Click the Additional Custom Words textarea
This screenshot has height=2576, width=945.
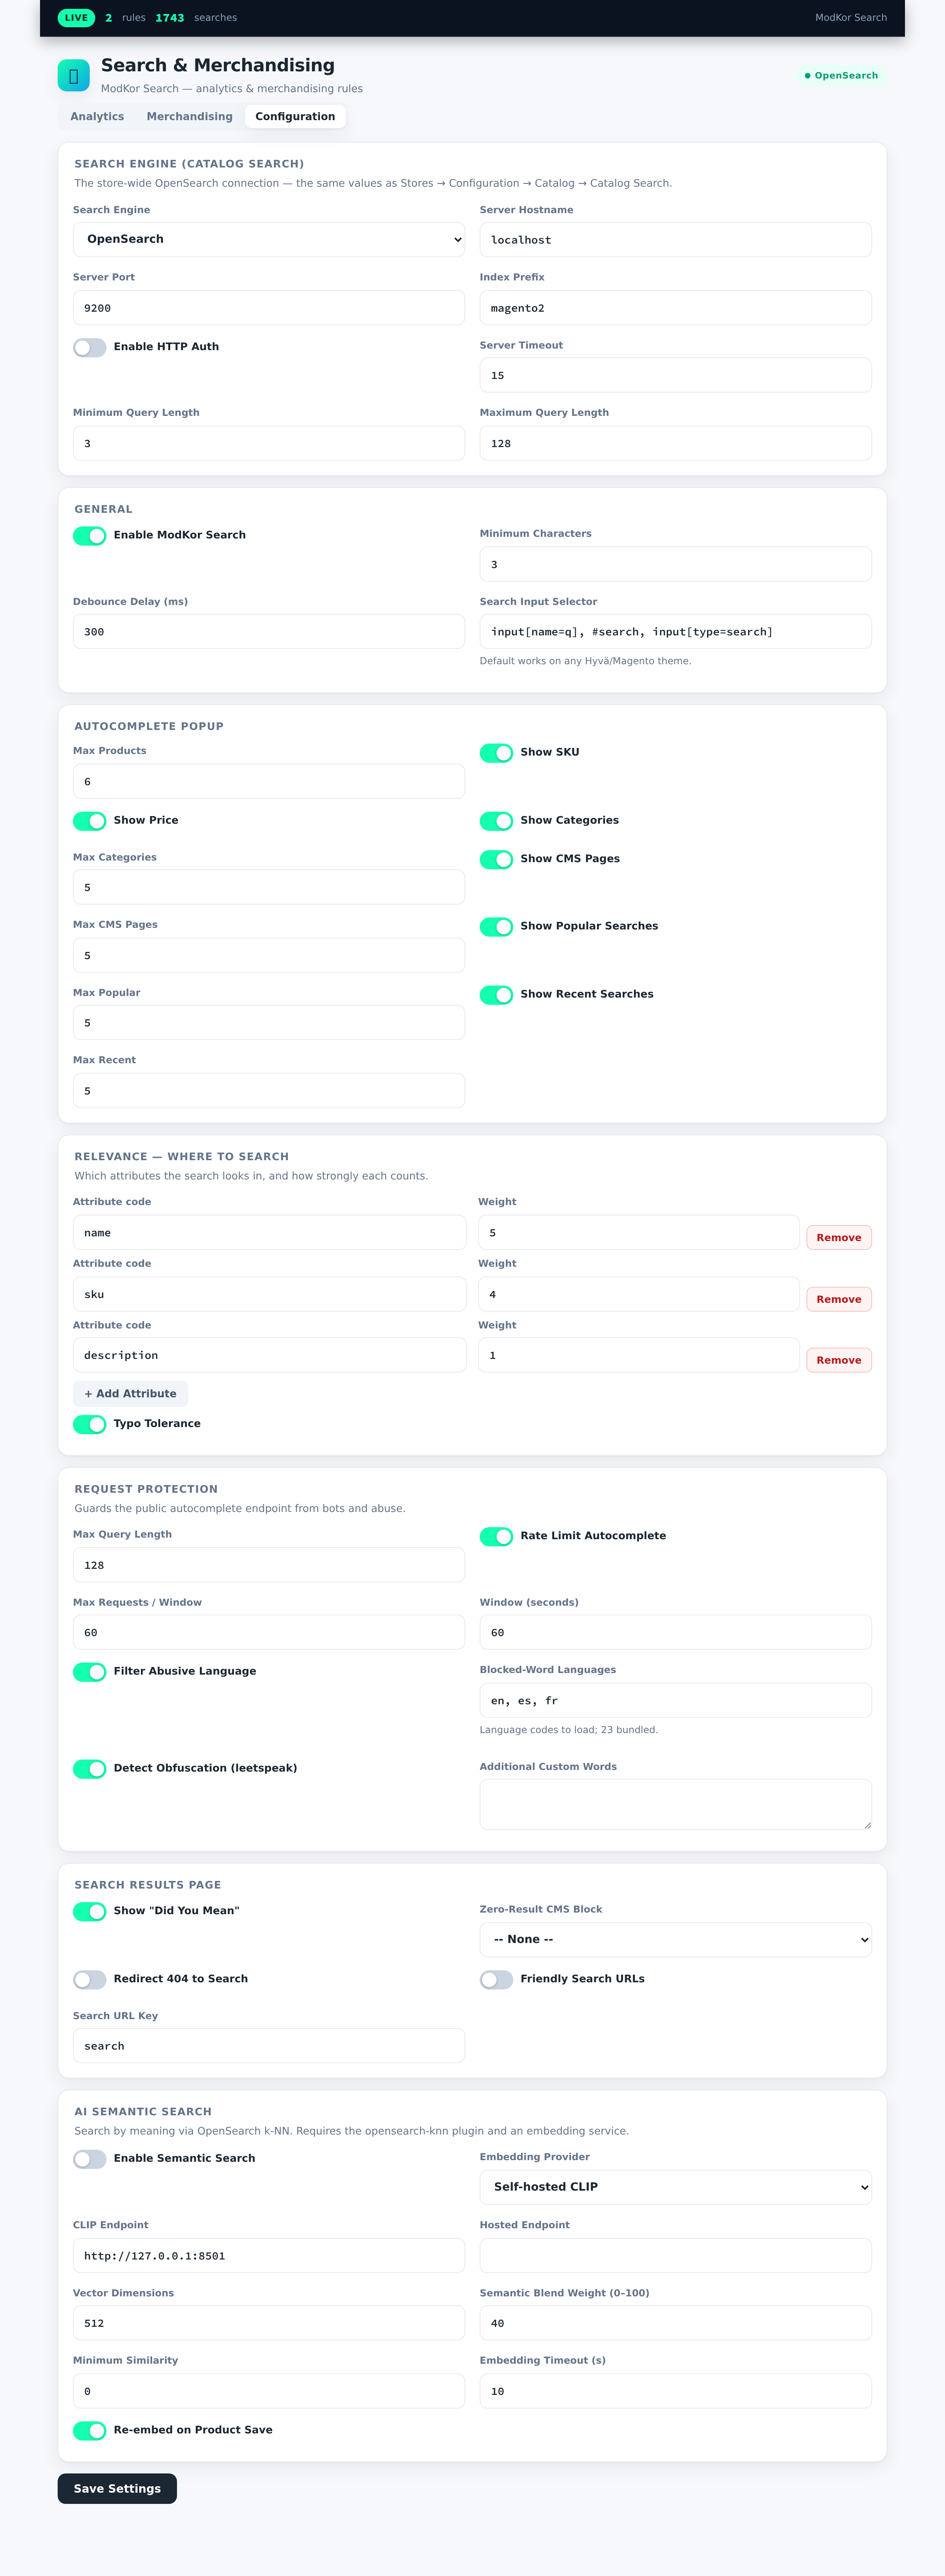pos(675,1805)
